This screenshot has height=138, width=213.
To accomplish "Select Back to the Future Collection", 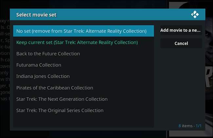I will [84, 54].
